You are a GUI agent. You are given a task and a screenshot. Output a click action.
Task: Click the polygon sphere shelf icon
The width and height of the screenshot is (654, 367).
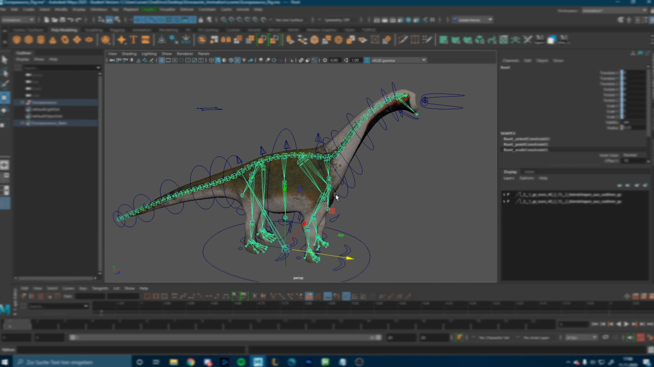click(17, 40)
